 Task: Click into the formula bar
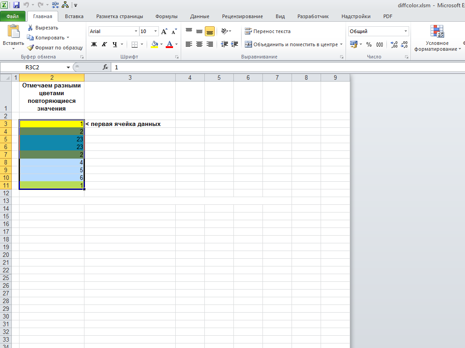point(287,68)
